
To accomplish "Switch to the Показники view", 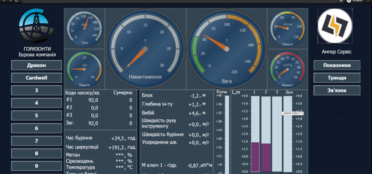I will (337, 65).
